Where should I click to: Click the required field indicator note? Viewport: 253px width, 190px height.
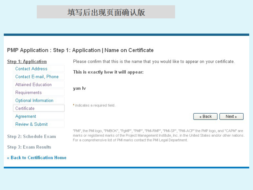94,105
